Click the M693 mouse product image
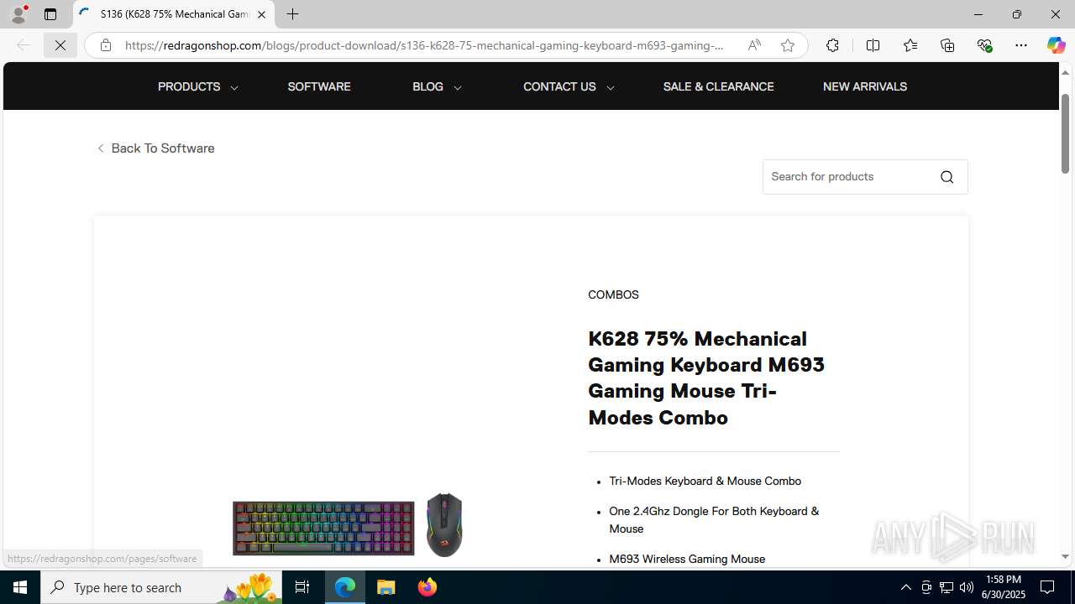The image size is (1075, 604). click(444, 524)
